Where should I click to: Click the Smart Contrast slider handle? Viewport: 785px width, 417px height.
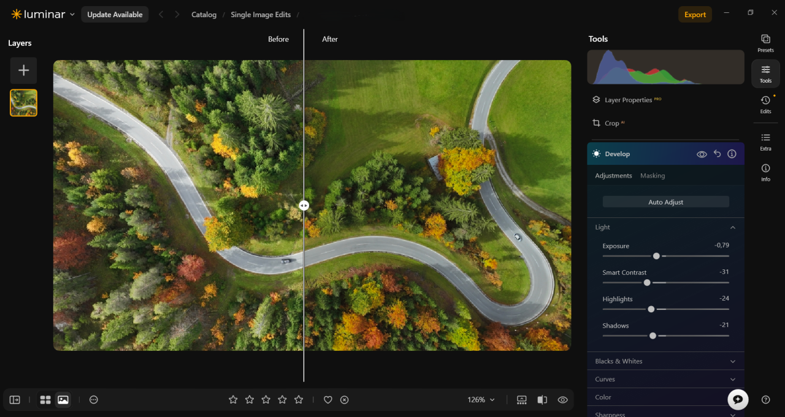tap(646, 282)
